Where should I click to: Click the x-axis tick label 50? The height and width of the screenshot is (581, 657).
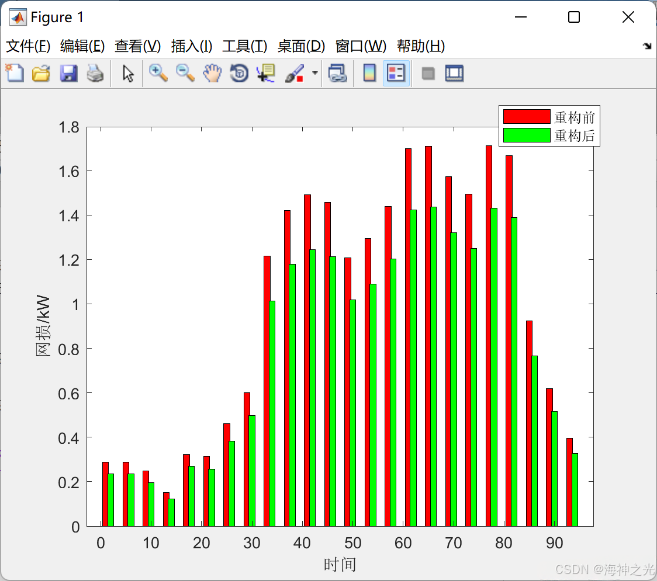point(353,543)
